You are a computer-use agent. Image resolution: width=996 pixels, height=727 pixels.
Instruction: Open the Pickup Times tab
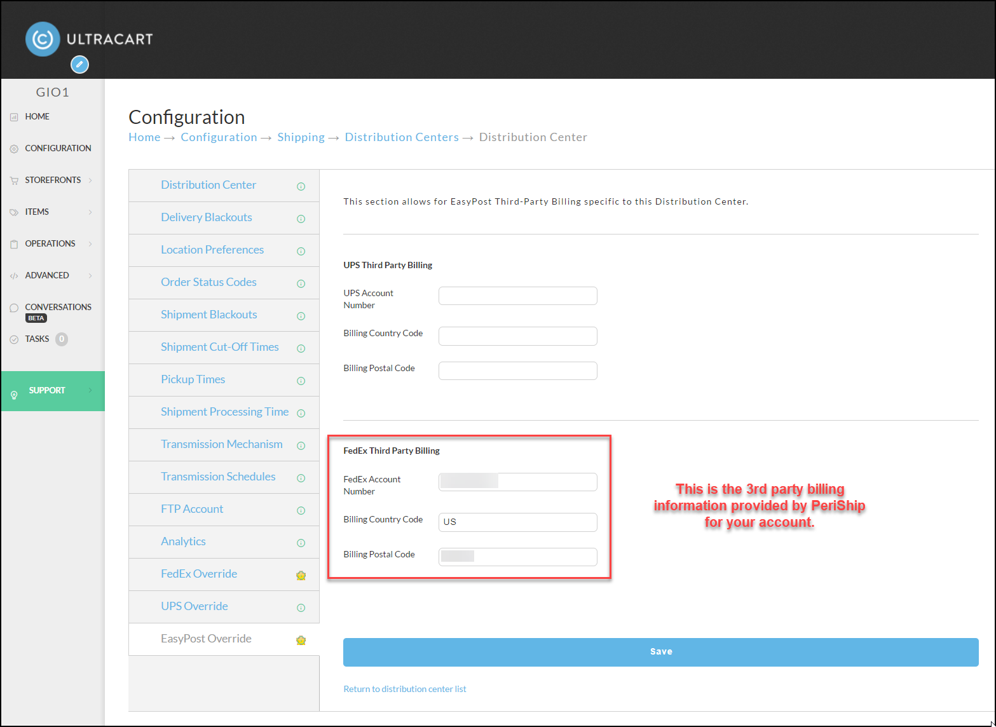(x=193, y=379)
